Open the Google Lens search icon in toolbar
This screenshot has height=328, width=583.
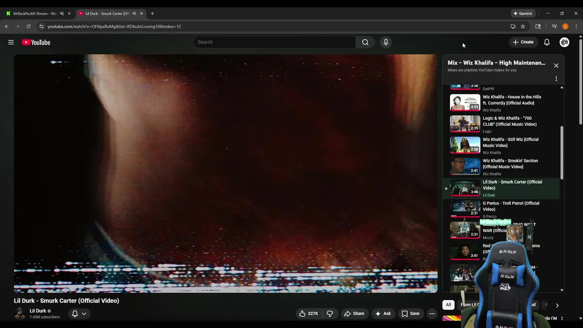[x=538, y=26]
